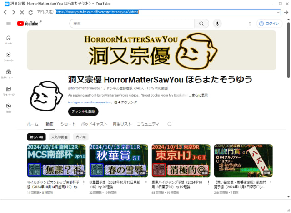Viewport: 291px width, 213px height.
Task: Switch to the 再生リスト channel tab
Action: click(x=122, y=124)
